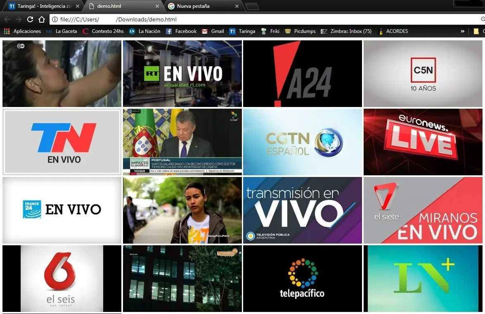Open the telepacífico channel thumbnail

pyautogui.click(x=303, y=279)
